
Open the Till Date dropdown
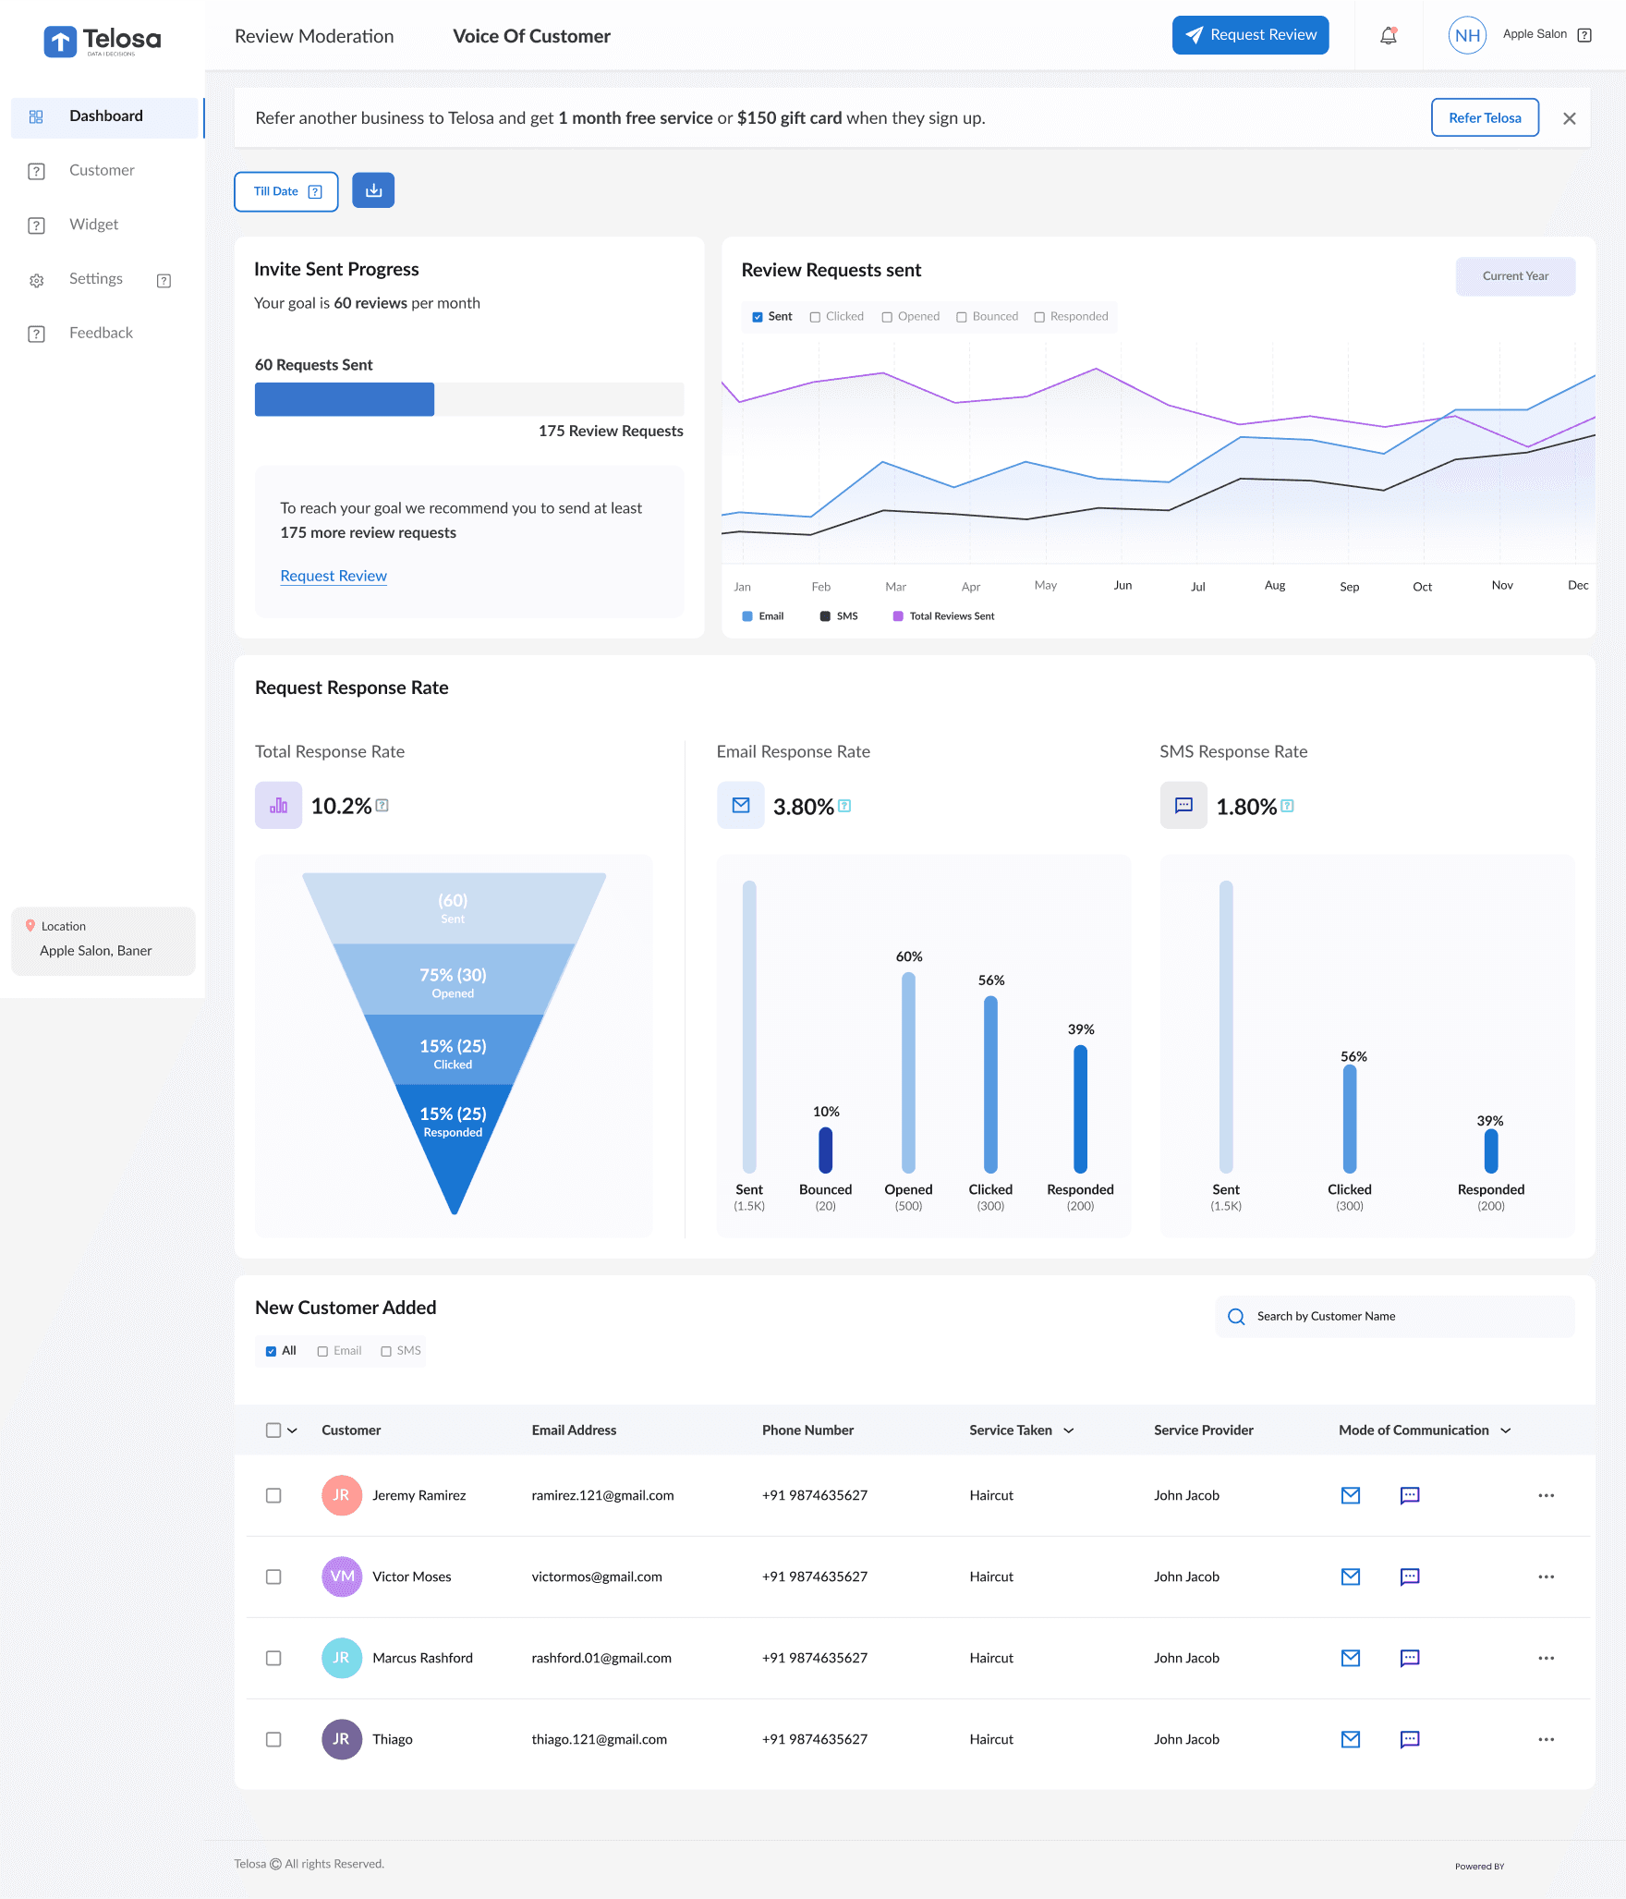tap(286, 191)
